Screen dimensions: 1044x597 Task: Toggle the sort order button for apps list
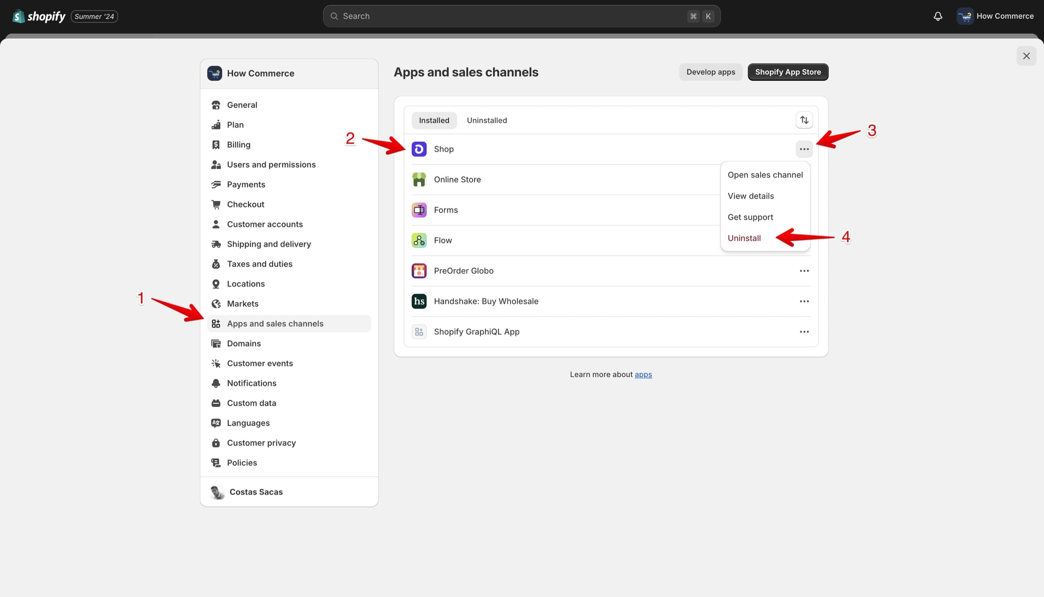coord(804,120)
